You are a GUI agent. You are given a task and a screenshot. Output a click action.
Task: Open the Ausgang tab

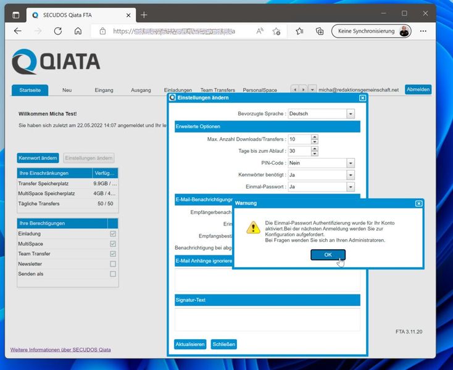point(141,90)
